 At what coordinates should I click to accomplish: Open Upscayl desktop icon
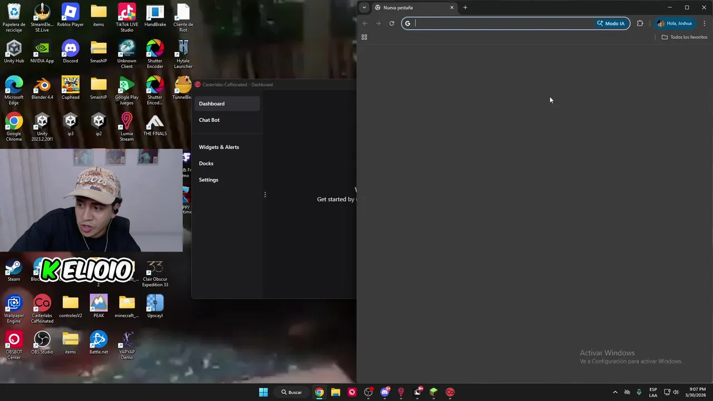(x=155, y=306)
